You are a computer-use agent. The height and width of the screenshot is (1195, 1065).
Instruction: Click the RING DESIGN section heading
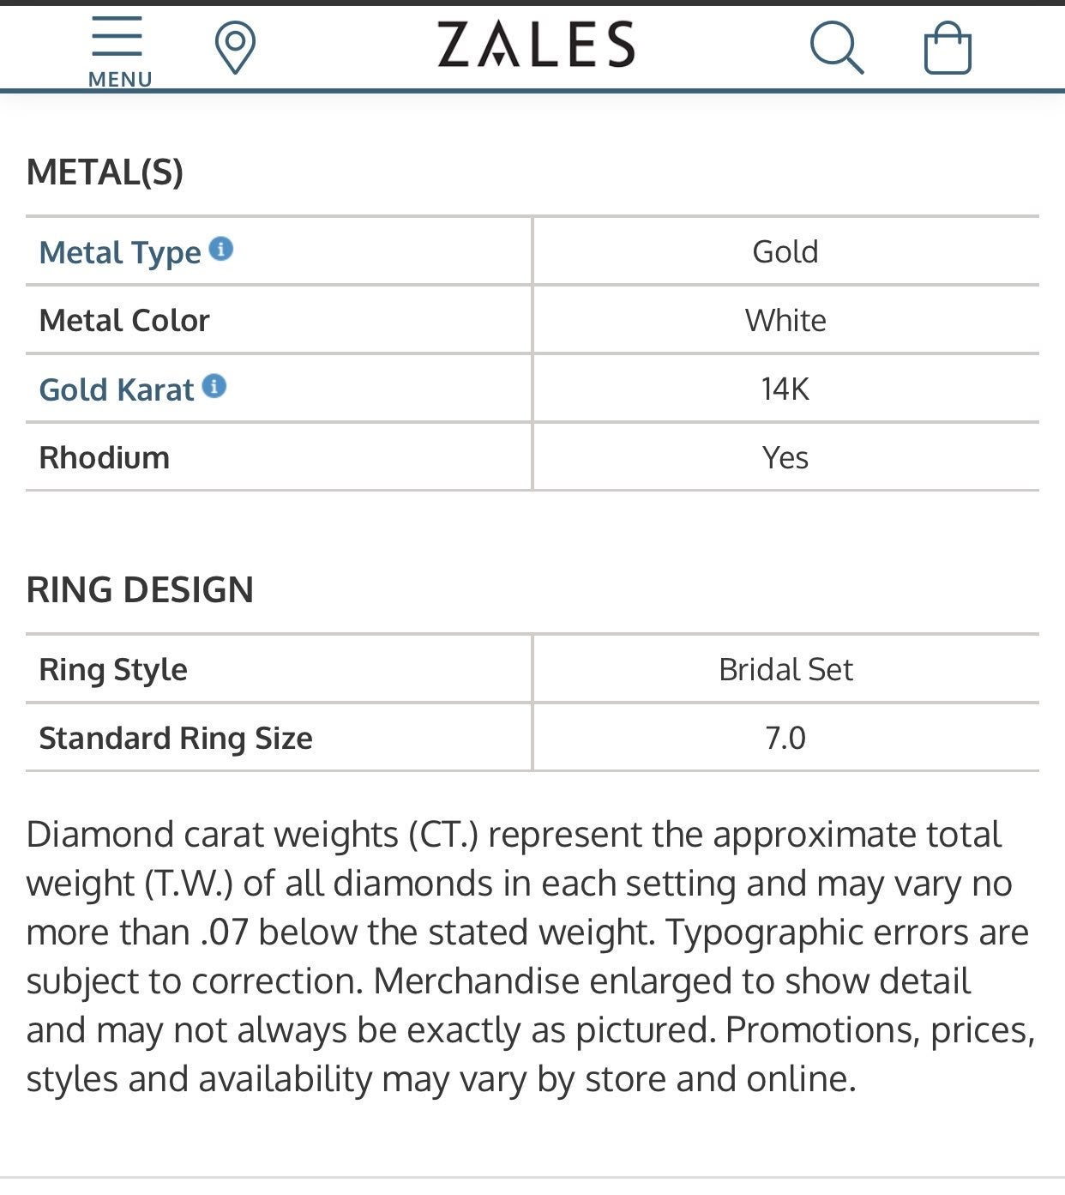pos(140,589)
